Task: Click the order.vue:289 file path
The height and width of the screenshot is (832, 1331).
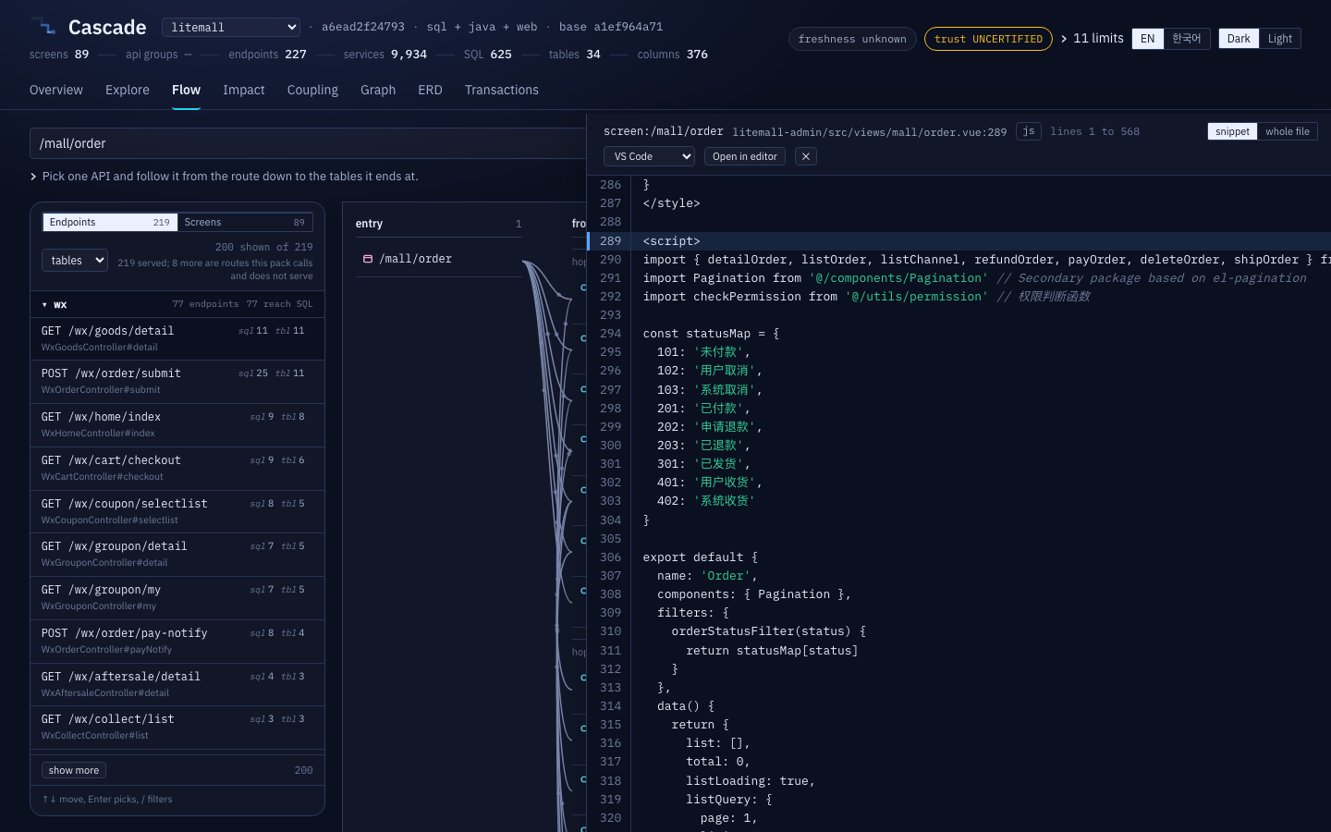Action: pyautogui.click(x=869, y=132)
